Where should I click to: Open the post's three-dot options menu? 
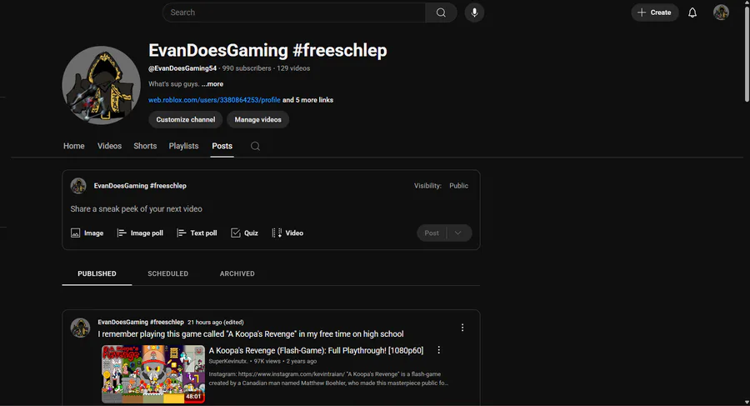tap(462, 328)
